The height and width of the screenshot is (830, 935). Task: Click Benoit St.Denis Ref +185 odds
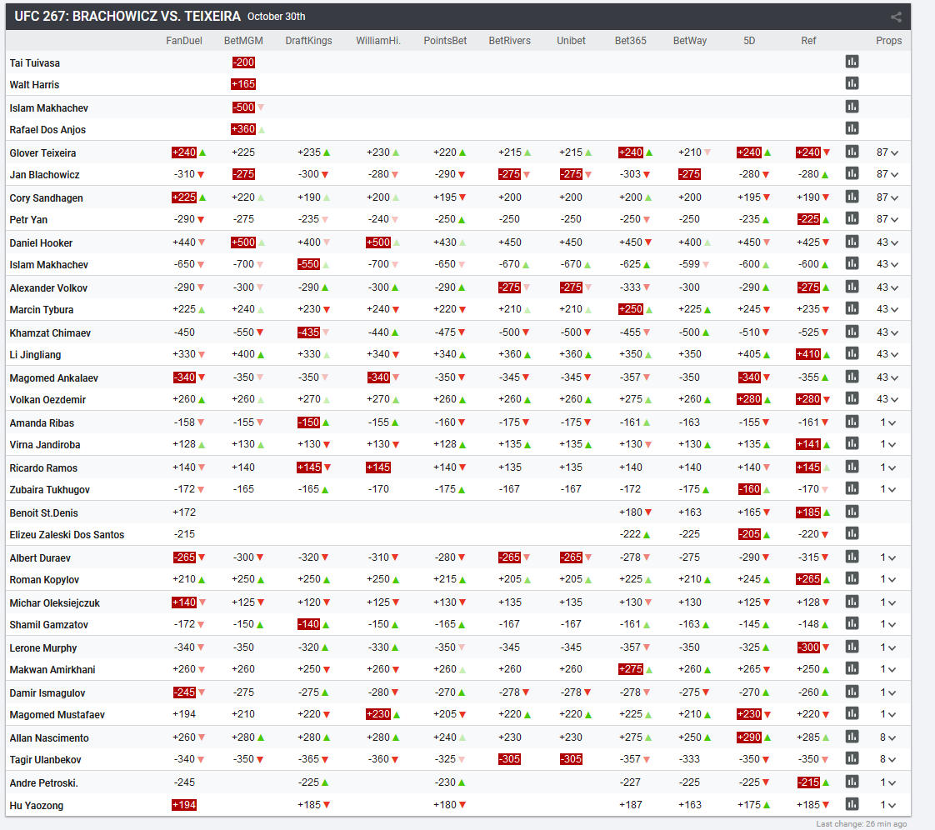point(808,512)
